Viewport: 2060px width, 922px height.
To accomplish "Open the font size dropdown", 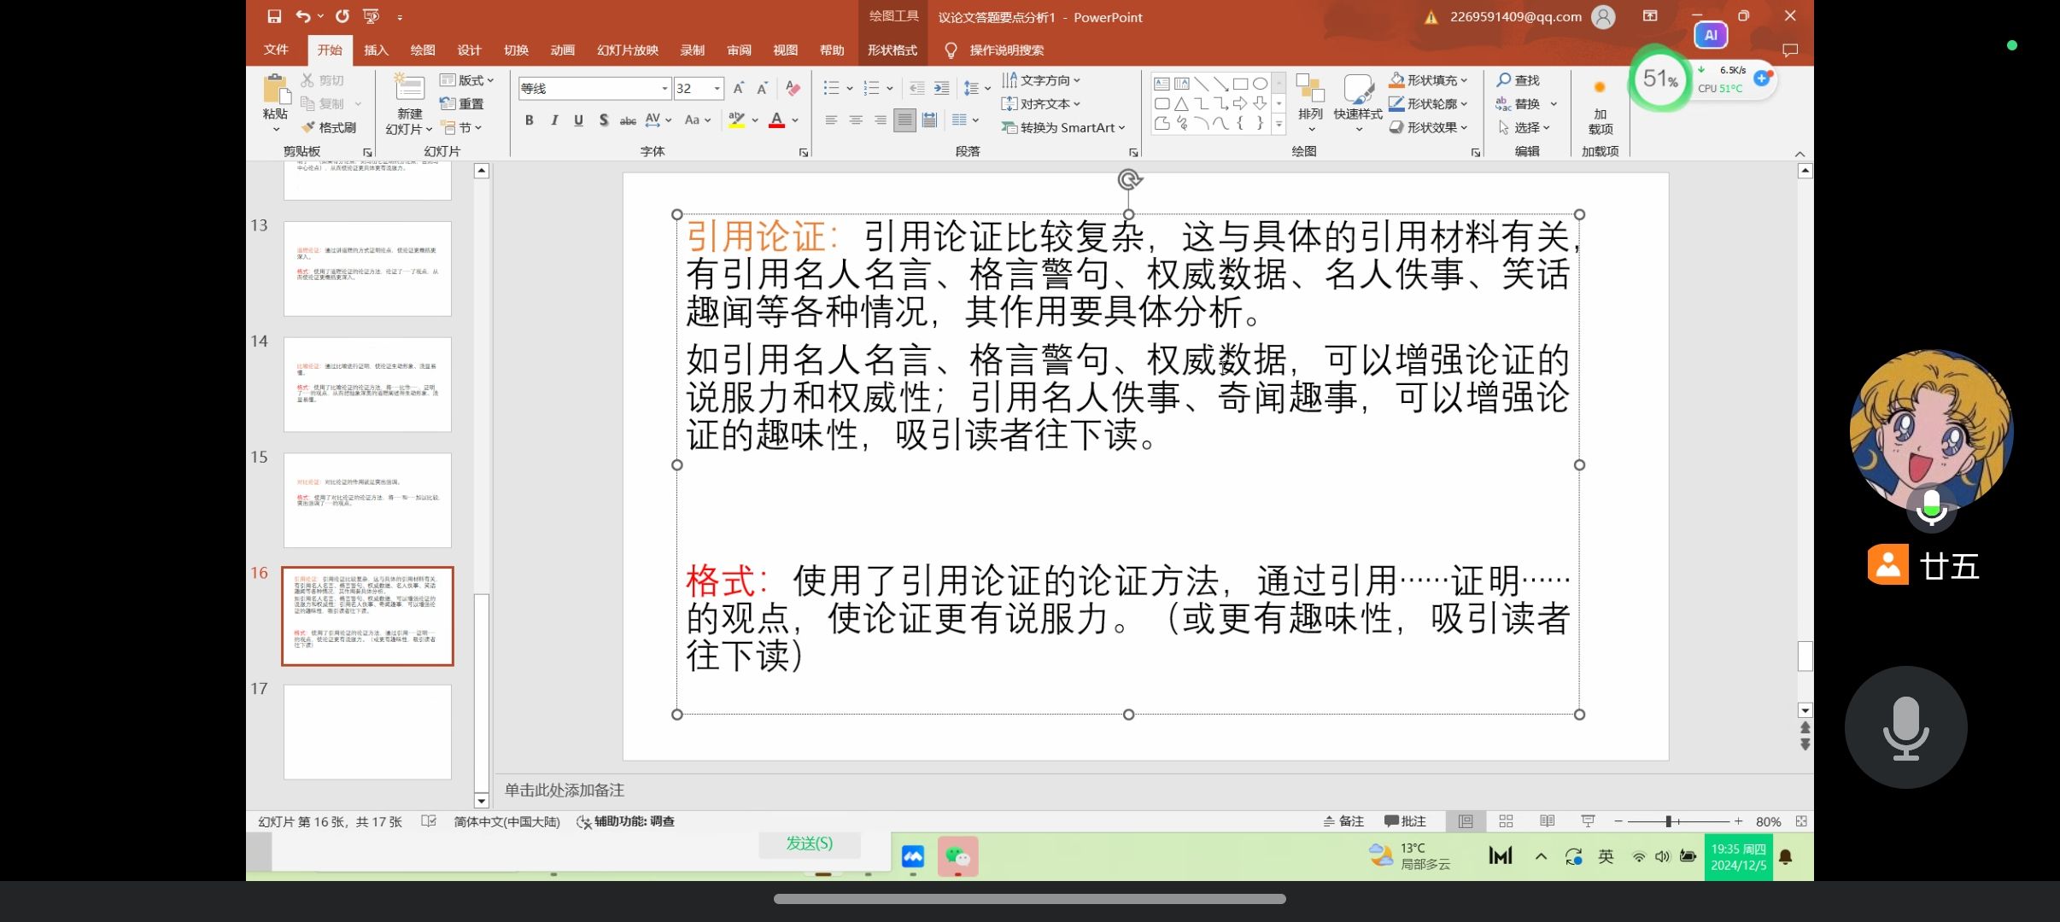I will [x=717, y=88].
